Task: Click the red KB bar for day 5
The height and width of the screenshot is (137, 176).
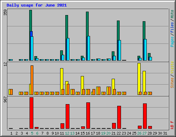Action: [31, 113]
